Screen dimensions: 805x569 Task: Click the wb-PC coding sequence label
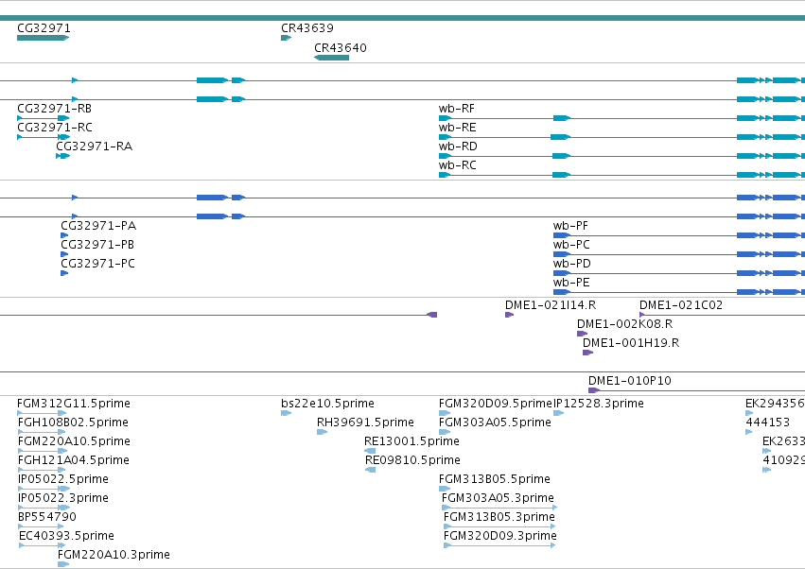click(571, 245)
